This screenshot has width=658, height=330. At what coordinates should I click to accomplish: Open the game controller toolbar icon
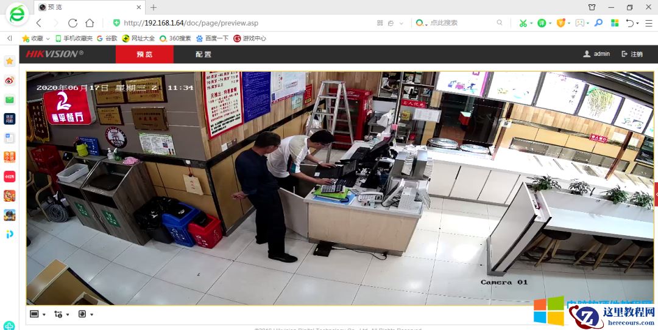pyautogui.click(x=580, y=23)
